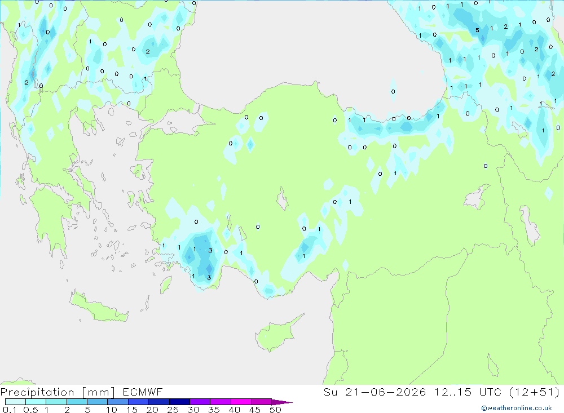Click the '25' legend scale label
Screen dimensions: 564x413
pos(173,410)
